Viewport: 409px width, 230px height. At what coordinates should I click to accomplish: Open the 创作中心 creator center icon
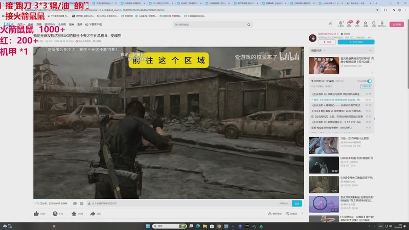click(x=382, y=24)
